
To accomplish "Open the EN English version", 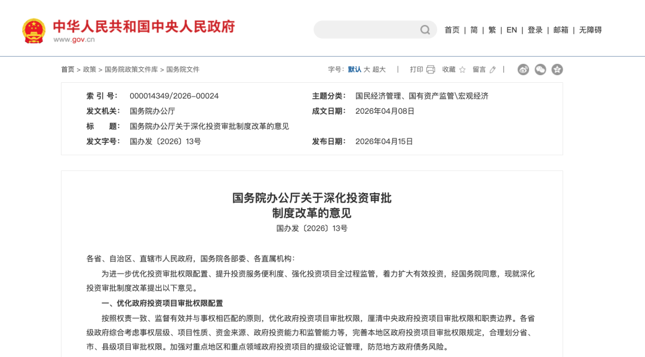I will [x=512, y=30].
